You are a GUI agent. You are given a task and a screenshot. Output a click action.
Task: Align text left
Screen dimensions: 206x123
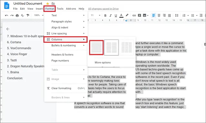click(154, 15)
